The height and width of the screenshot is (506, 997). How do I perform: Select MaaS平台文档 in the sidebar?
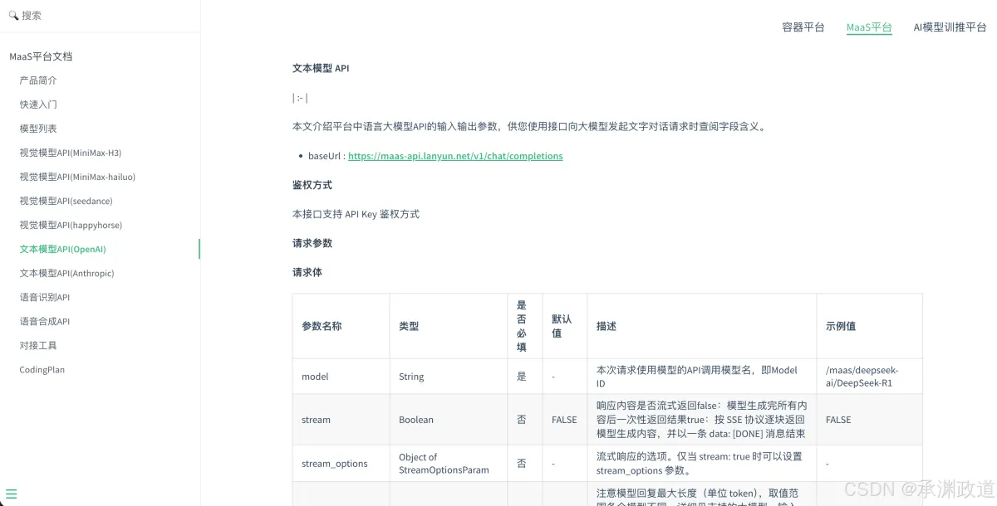point(41,56)
